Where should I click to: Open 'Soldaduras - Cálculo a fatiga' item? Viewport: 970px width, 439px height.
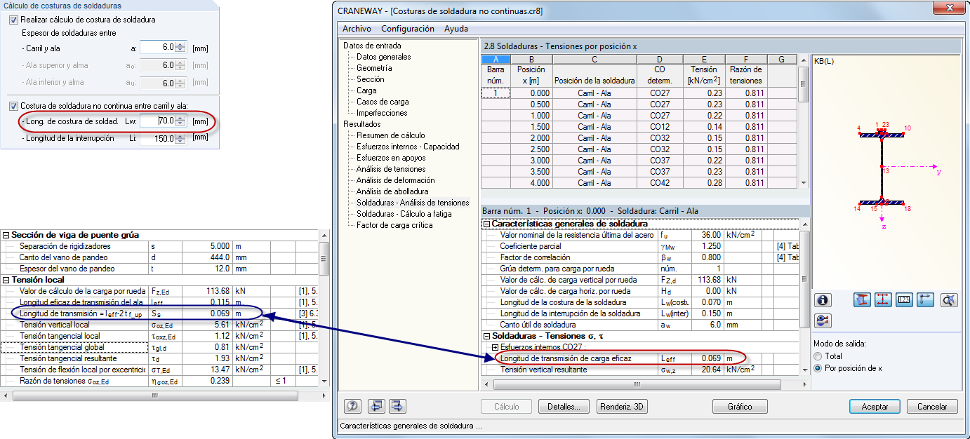pyautogui.click(x=404, y=214)
